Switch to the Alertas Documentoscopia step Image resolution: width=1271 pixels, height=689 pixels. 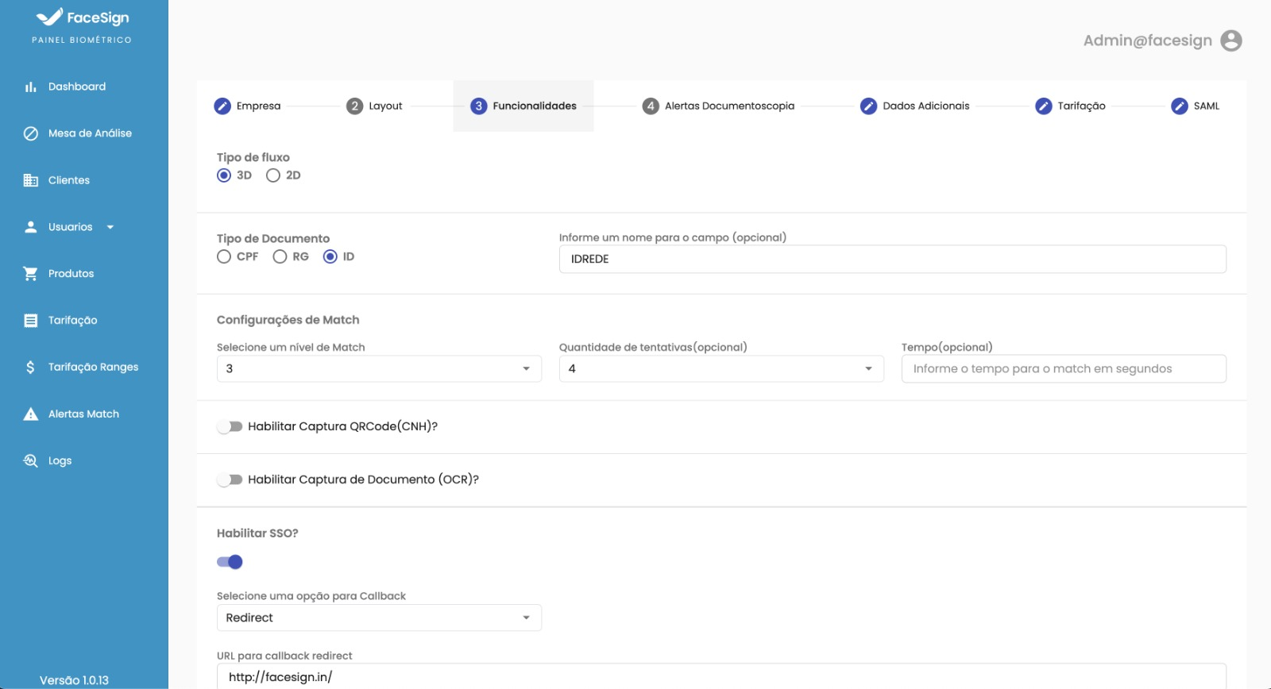pyautogui.click(x=718, y=106)
